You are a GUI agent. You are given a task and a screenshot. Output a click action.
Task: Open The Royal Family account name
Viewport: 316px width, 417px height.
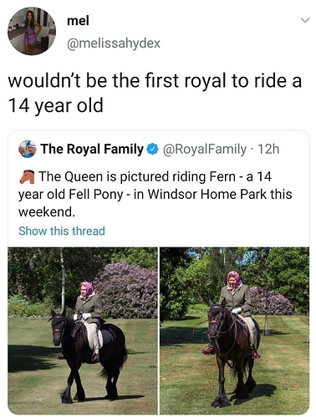(x=92, y=149)
